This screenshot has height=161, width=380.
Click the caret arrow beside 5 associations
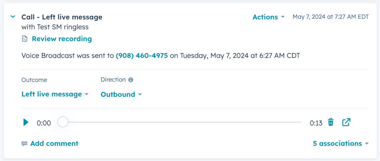tap(367, 144)
